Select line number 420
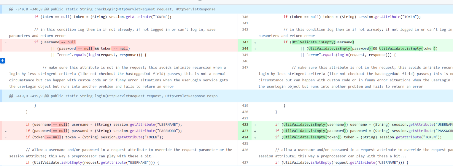This screenshot has width=453, height=166. pyautogui.click(x=245, y=112)
